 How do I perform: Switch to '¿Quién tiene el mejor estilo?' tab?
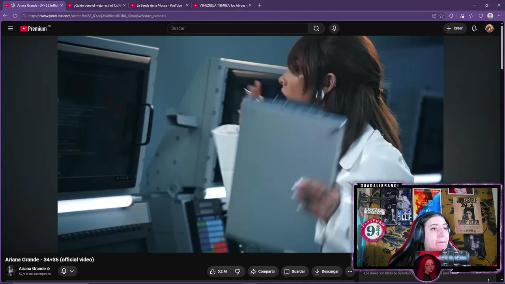(x=97, y=6)
